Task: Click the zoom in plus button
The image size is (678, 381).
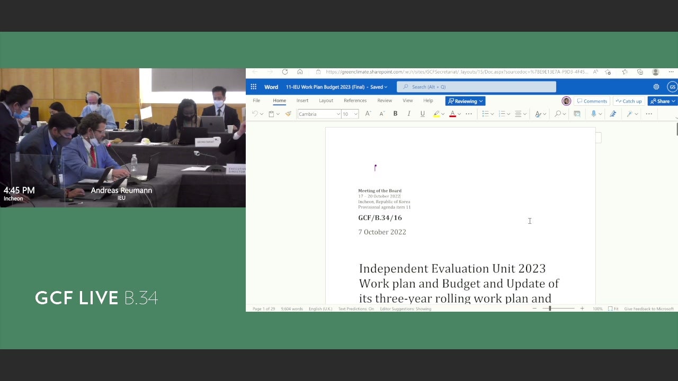Action: [x=582, y=309]
